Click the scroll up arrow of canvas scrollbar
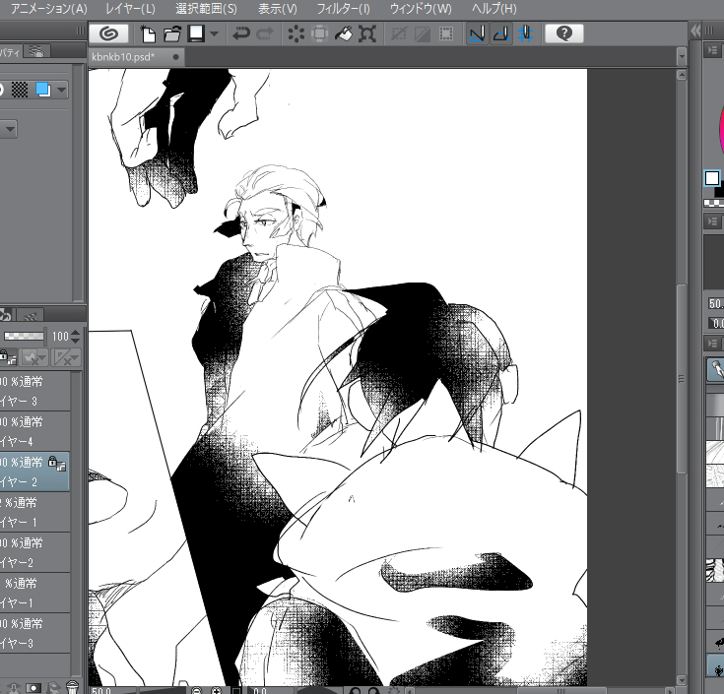Viewport: 724px width, 694px height. point(682,74)
